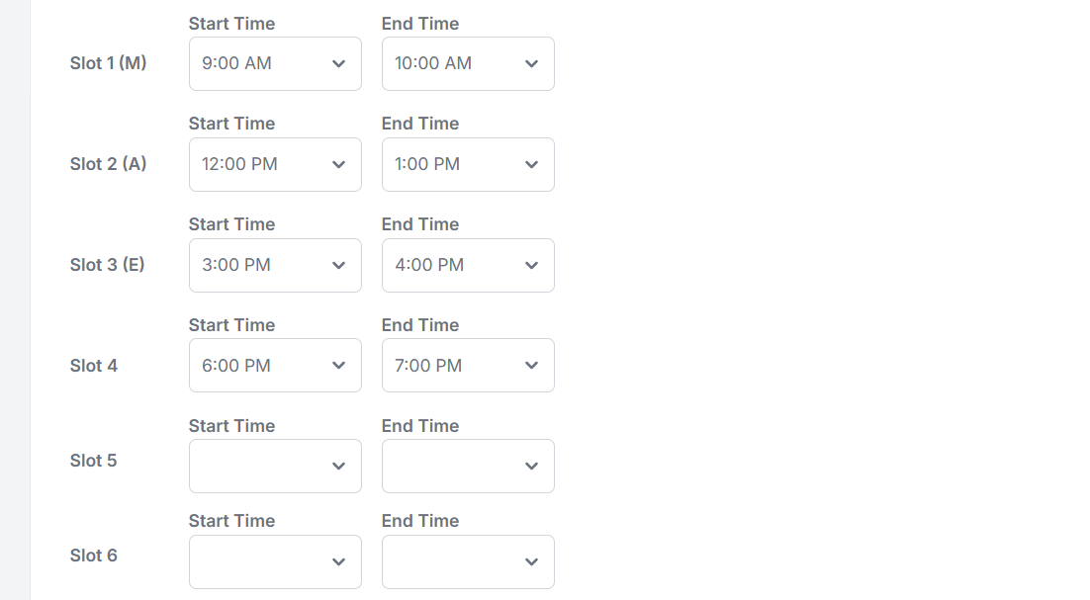Click chevron arrow beside 4:00 PM
Screen dimensions: 1090x600
tap(531, 266)
